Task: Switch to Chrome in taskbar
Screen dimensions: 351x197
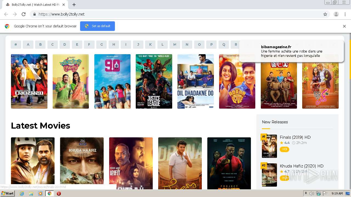Action: click(49, 193)
